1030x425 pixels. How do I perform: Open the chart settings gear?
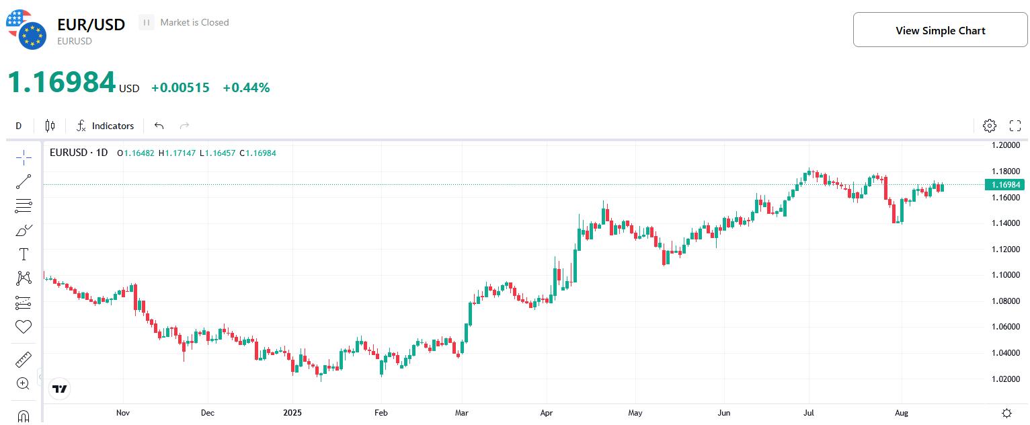(989, 126)
